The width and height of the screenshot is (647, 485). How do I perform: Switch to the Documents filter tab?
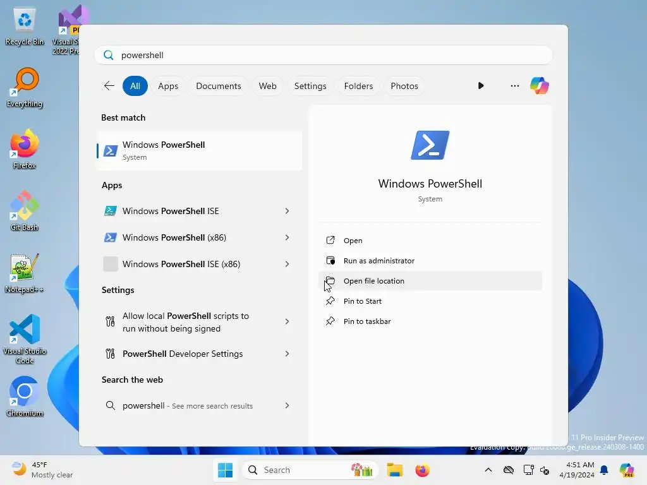click(x=218, y=86)
